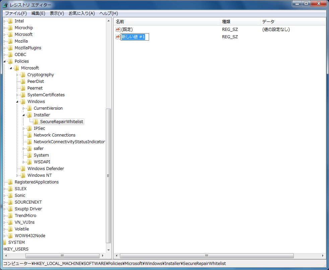
Task: Click the tree pane horizontal scrollbar thumb
Action: click(x=62, y=256)
